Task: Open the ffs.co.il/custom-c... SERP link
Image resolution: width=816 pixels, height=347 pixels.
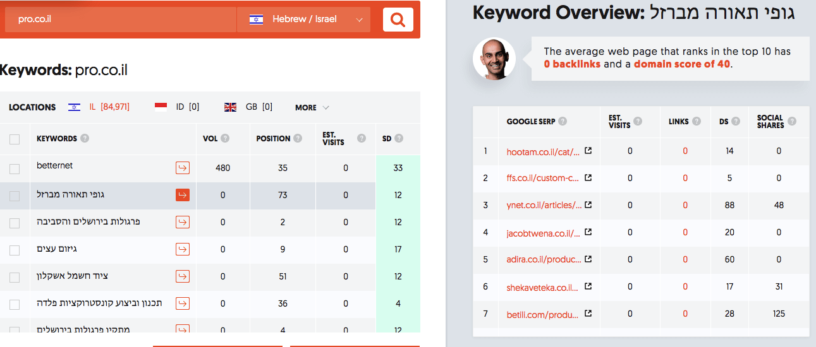Action: 544,178
